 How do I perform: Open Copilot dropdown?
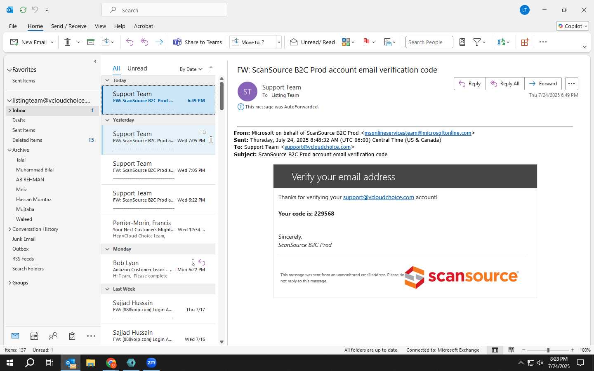(x=573, y=26)
